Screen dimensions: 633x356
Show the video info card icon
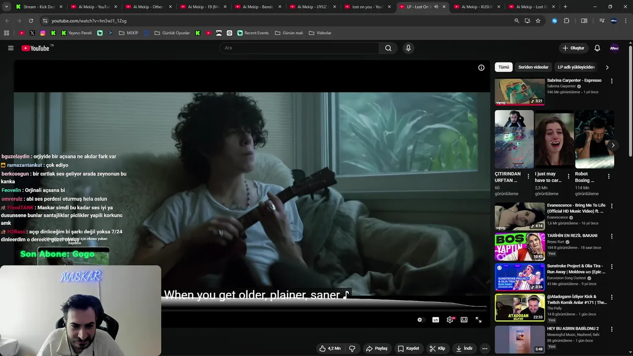[481, 68]
